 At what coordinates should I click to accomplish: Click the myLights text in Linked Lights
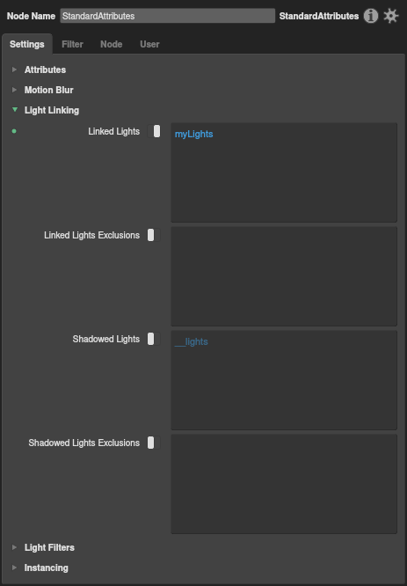click(193, 134)
